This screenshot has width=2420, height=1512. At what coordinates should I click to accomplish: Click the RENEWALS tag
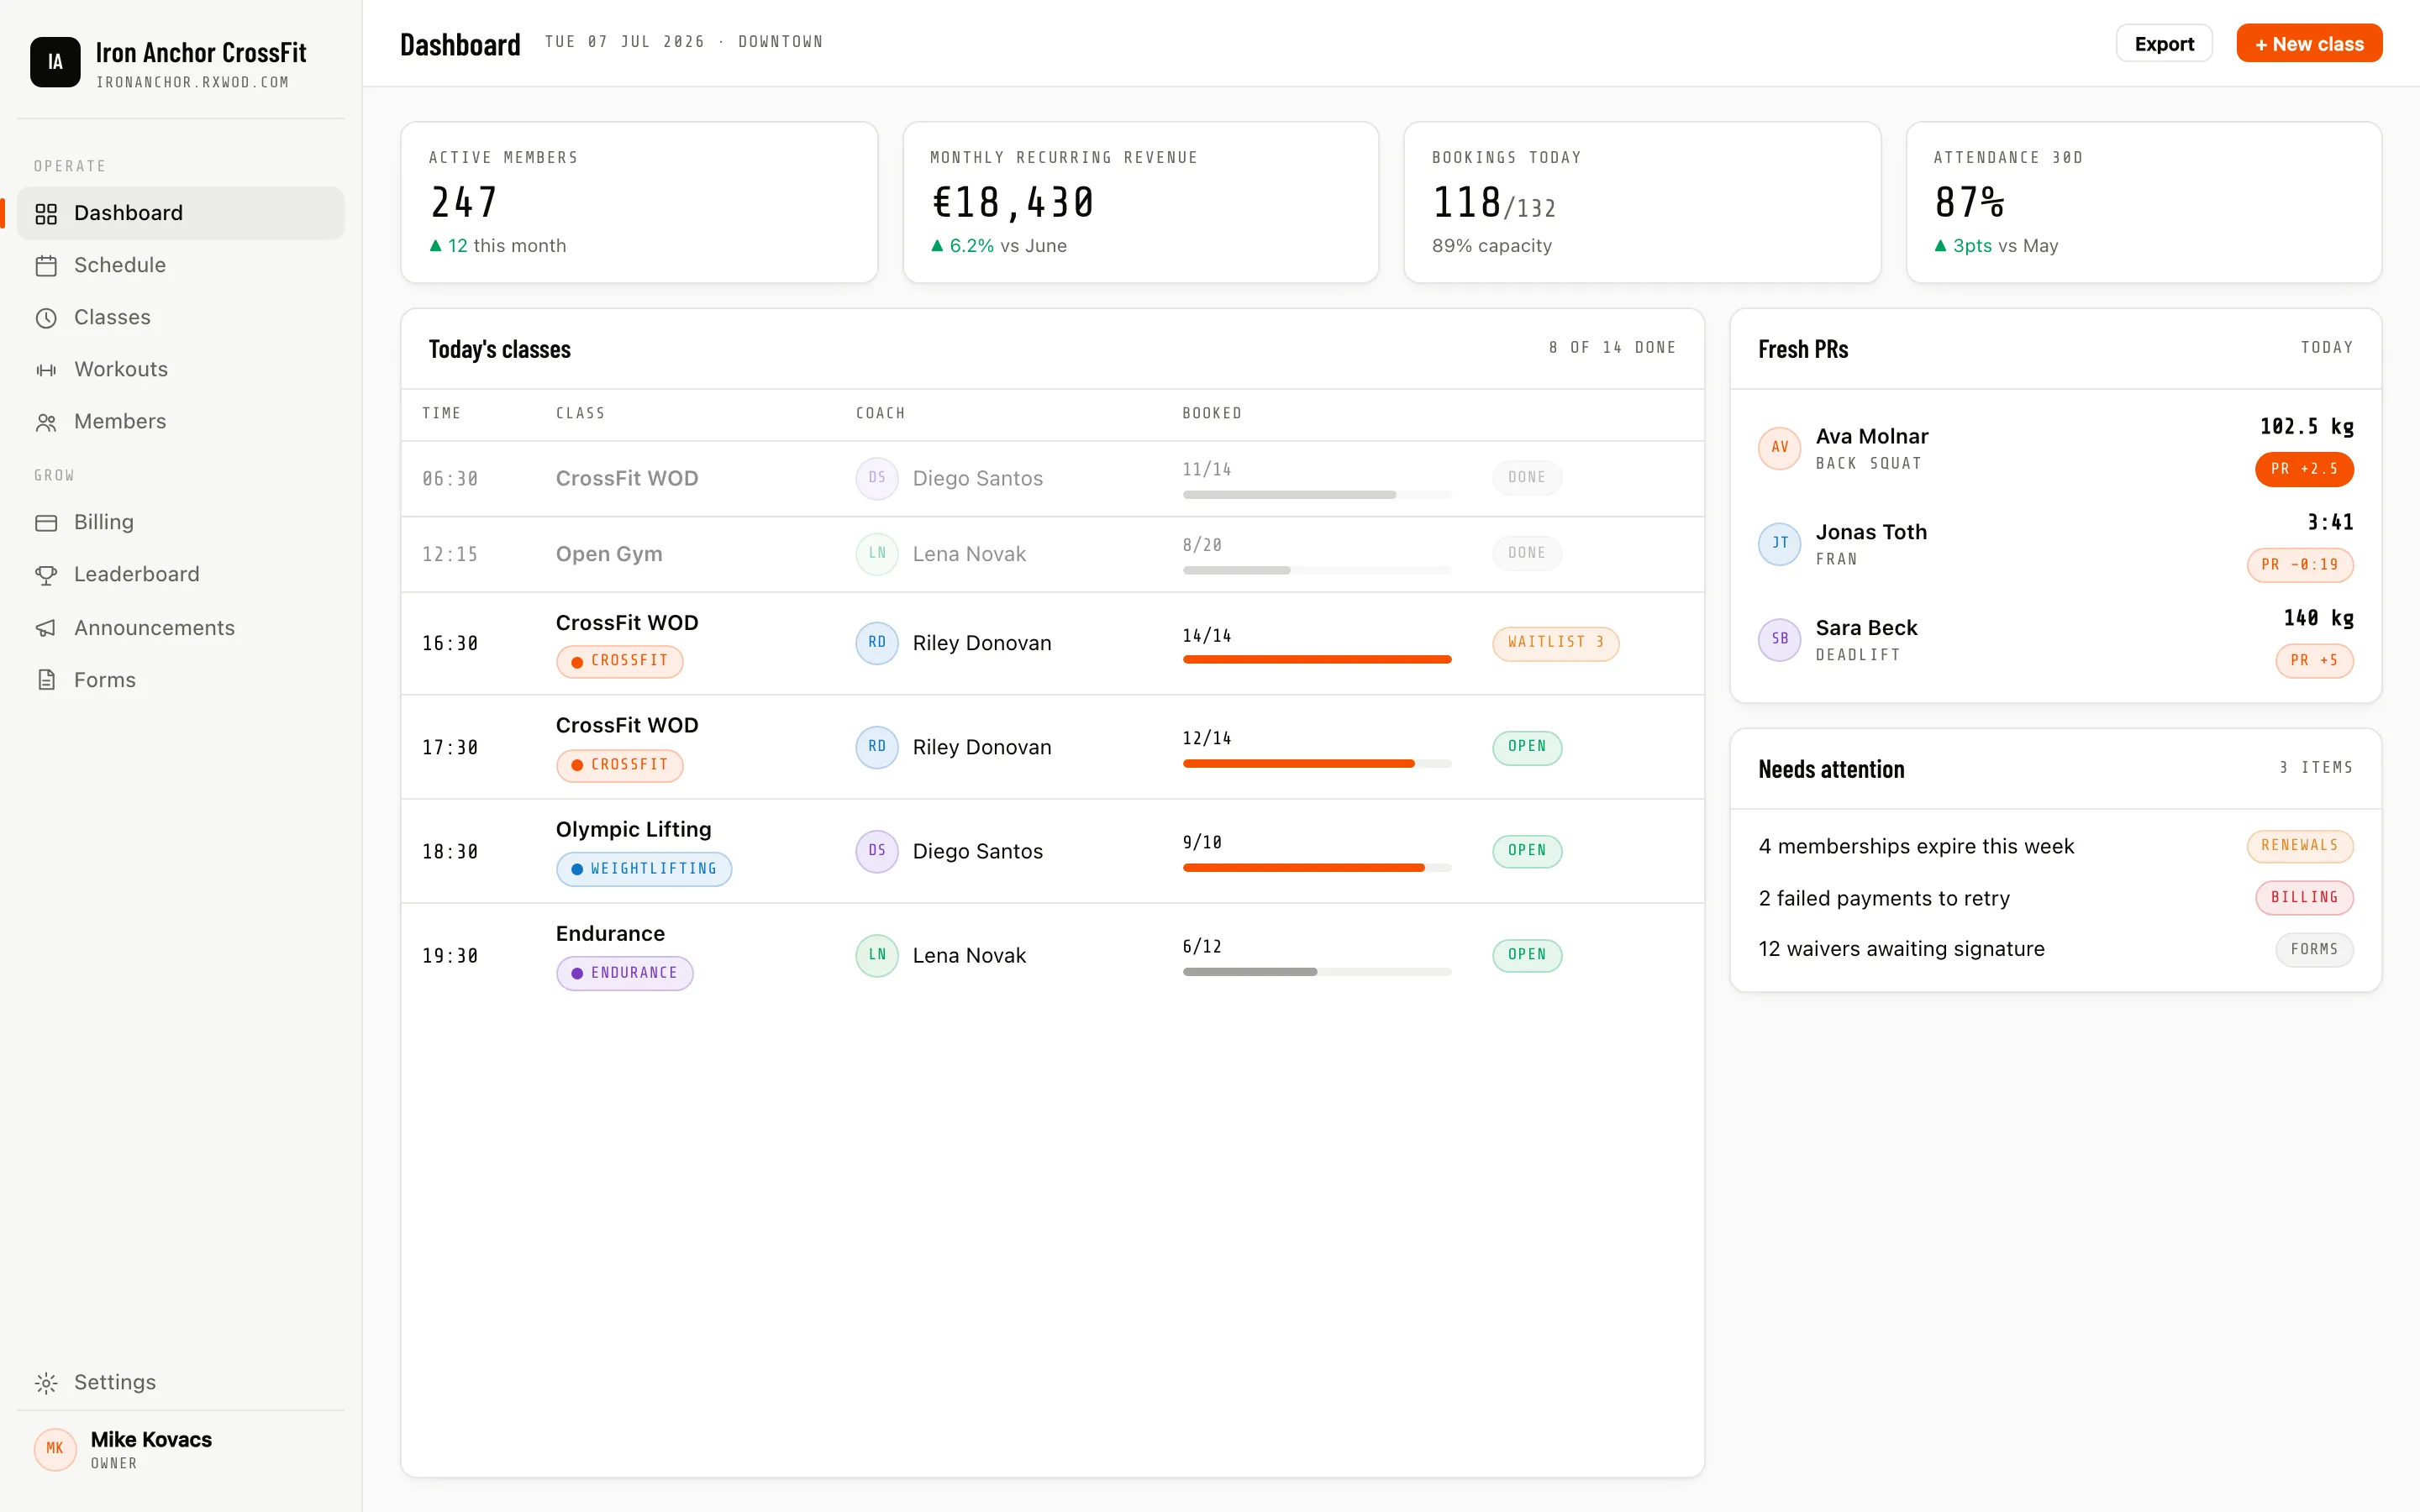[x=2299, y=846]
